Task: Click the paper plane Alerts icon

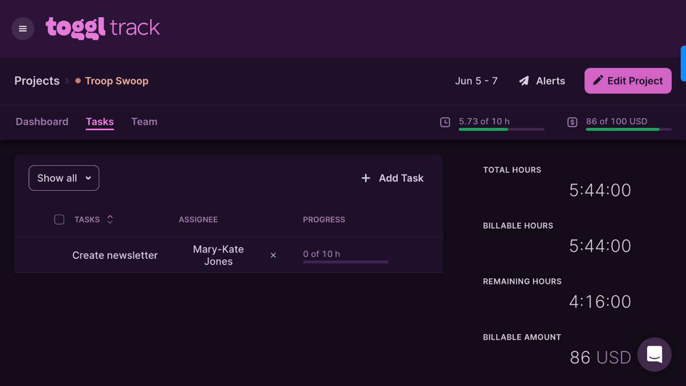Action: tap(524, 81)
